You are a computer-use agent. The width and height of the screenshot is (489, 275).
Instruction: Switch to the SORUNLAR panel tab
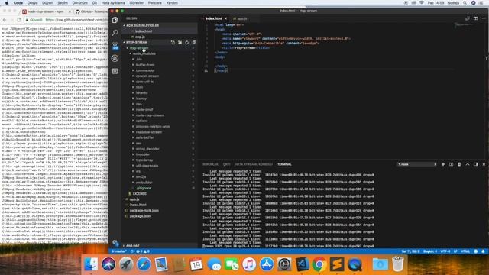[211, 164]
